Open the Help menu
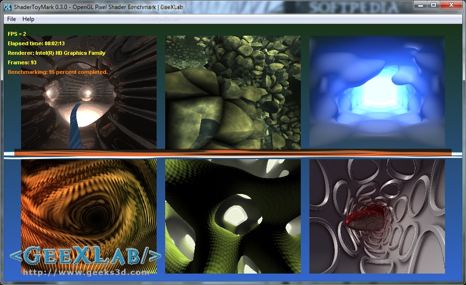This screenshot has height=285, width=466. [28, 19]
